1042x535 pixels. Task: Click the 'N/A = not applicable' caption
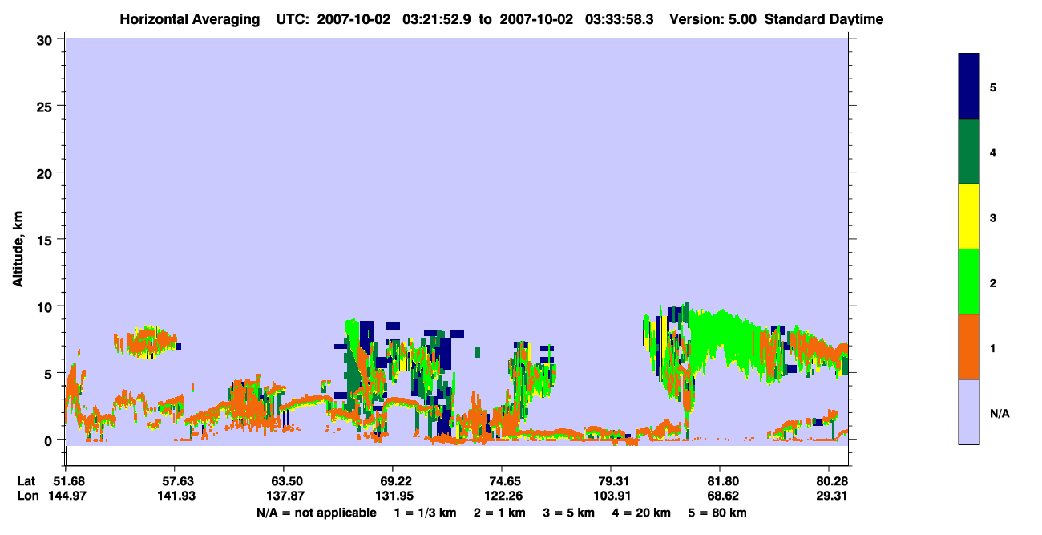click(317, 513)
